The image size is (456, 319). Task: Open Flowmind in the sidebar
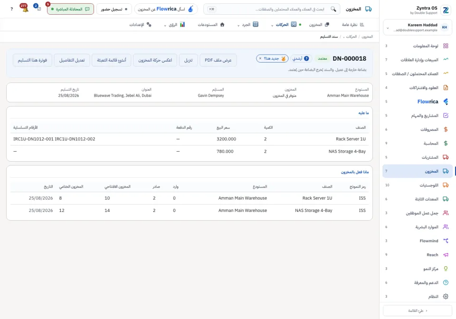pos(418,241)
